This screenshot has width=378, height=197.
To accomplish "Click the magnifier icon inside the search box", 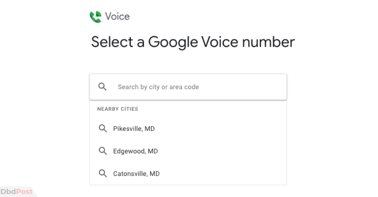I will [x=102, y=87].
